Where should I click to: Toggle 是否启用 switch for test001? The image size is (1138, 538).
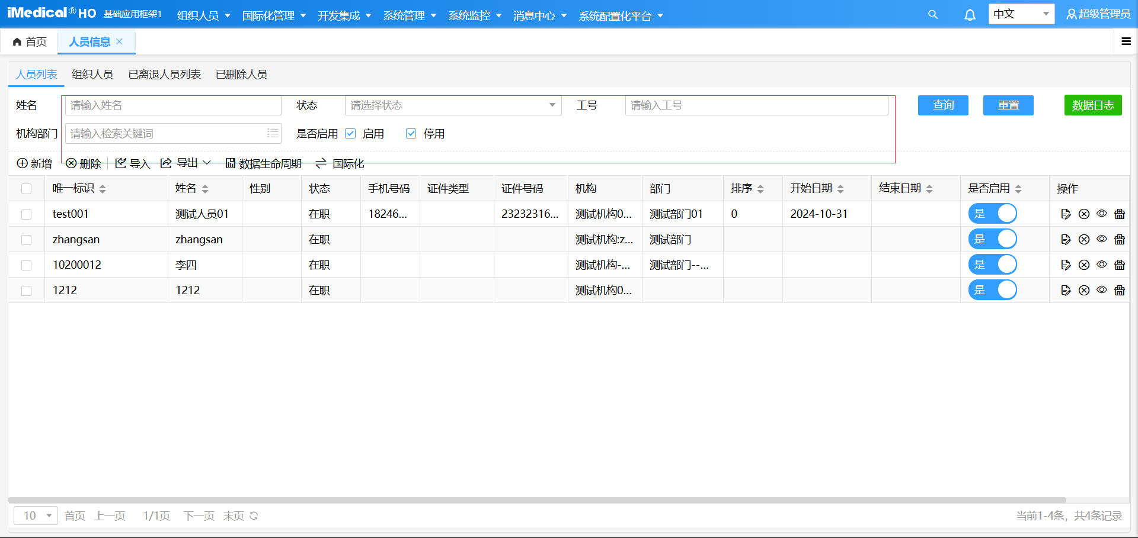click(993, 214)
